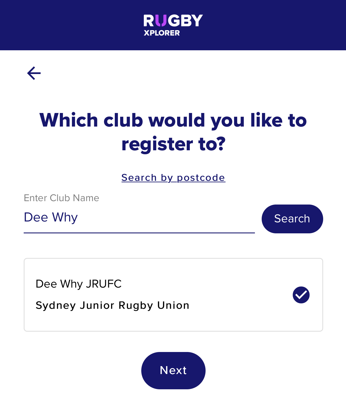Focus the Enter Club Name input field

[139, 218]
